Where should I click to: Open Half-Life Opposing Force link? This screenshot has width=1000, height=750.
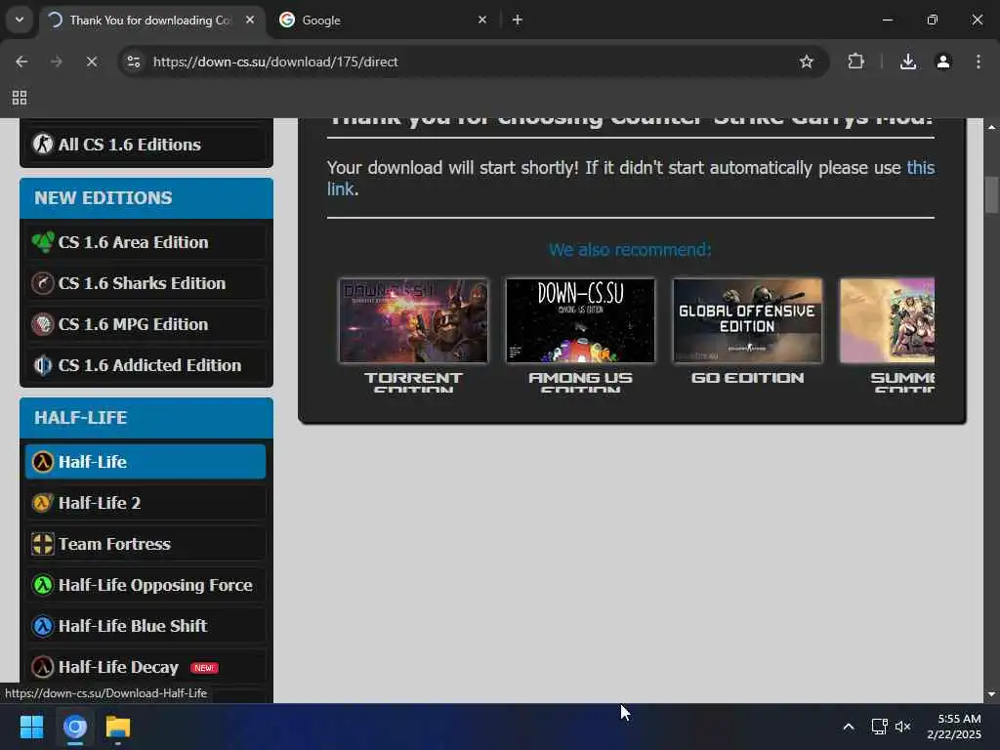(146, 585)
